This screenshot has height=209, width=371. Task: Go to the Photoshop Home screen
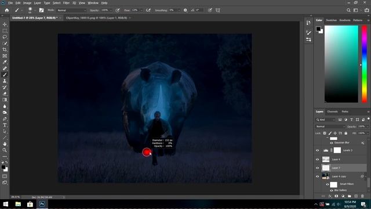[x=7, y=10]
